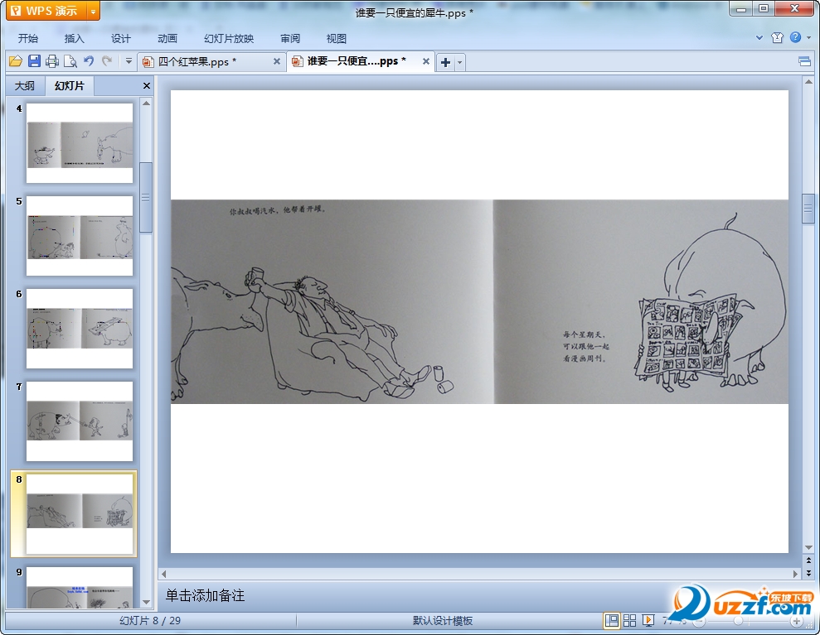Open file with the folder icon
820x635 pixels.
coord(16,61)
